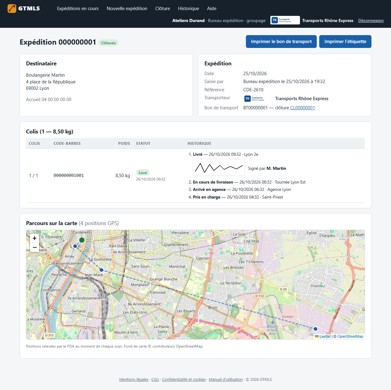The image size is (391, 390).
Task: Click phone number Accueil 04 00 00 00 00
Action: click(x=49, y=100)
